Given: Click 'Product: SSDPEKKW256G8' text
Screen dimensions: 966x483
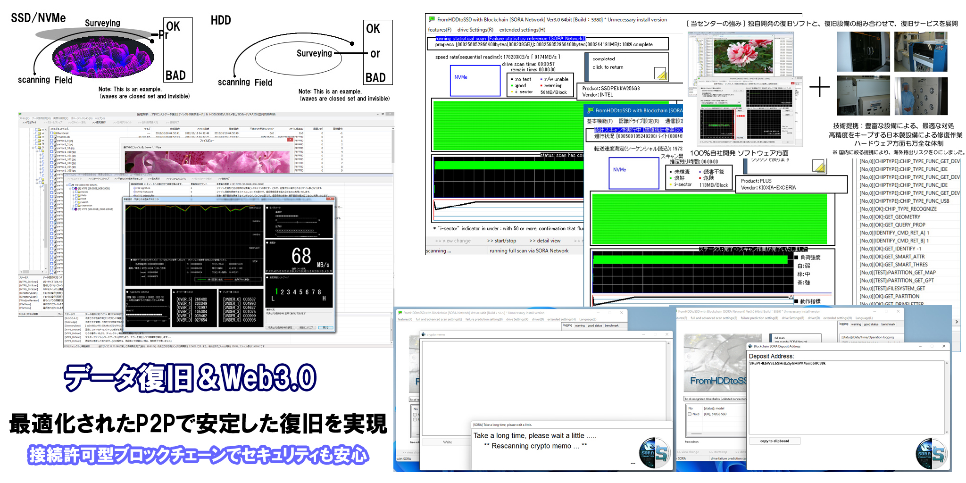Looking at the screenshot, I should (611, 88).
